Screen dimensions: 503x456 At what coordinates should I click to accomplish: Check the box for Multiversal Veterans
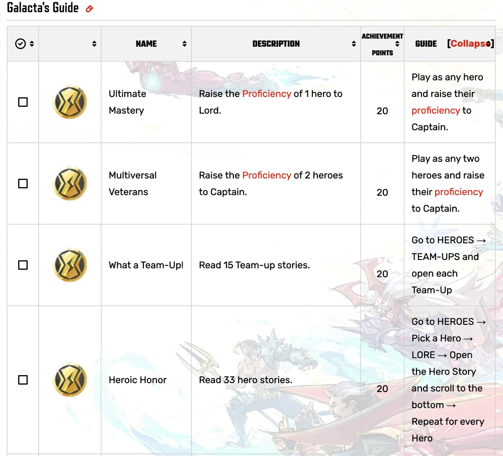click(23, 184)
